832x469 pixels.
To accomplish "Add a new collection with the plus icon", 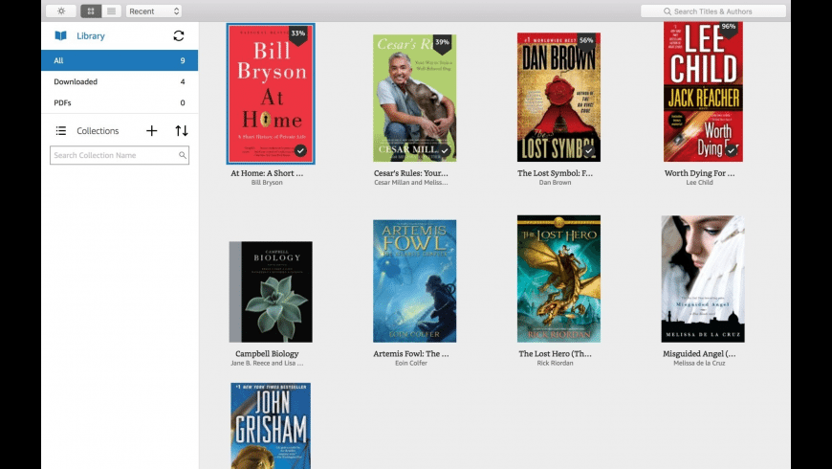I will tap(152, 131).
